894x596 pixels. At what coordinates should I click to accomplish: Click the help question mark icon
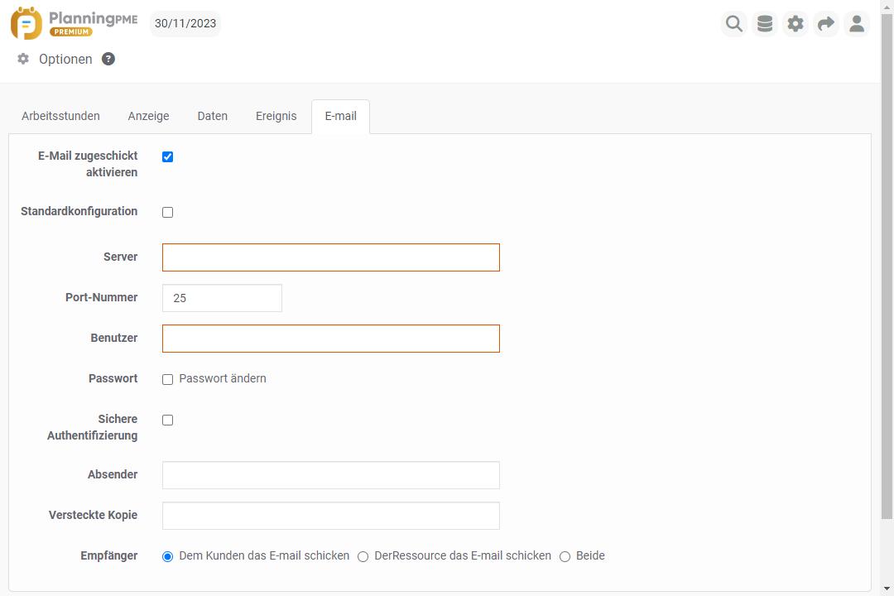(108, 59)
